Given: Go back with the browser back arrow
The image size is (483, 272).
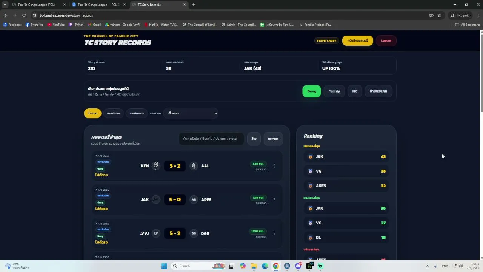Looking at the screenshot, I should pyautogui.click(x=6, y=15).
